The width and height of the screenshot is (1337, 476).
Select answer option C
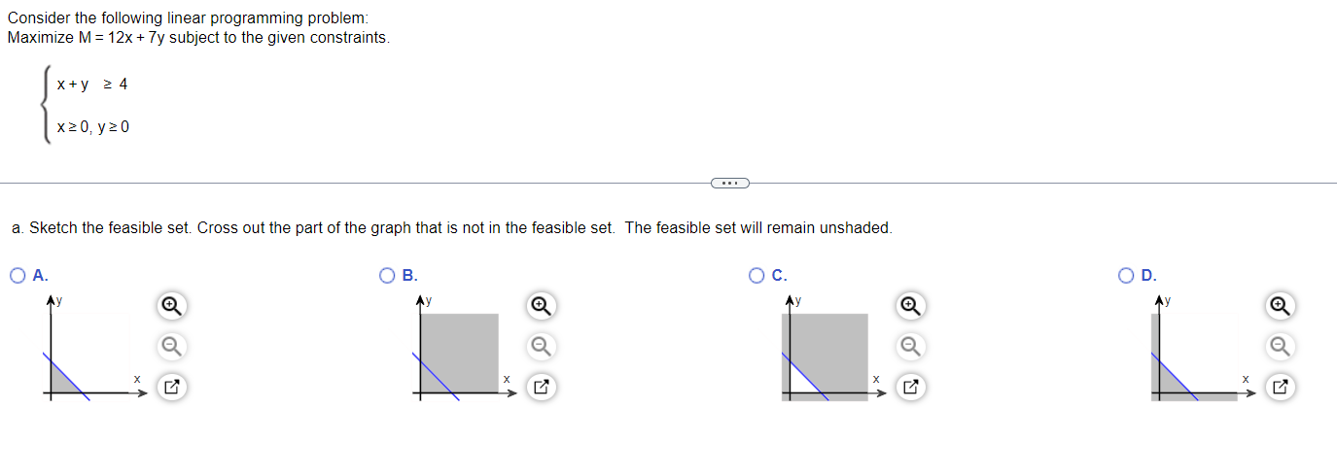[x=757, y=275]
